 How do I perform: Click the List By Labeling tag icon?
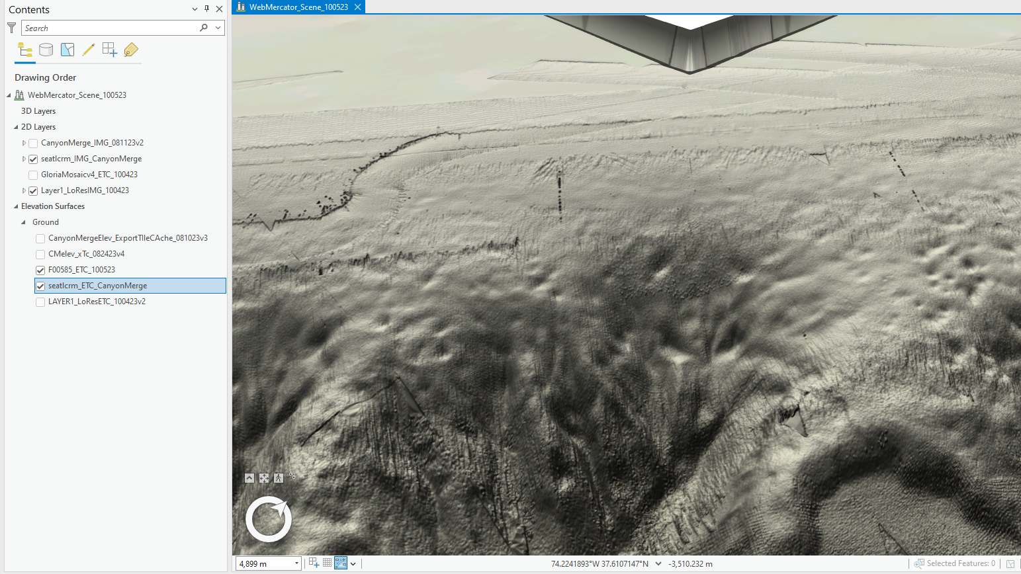(130, 50)
